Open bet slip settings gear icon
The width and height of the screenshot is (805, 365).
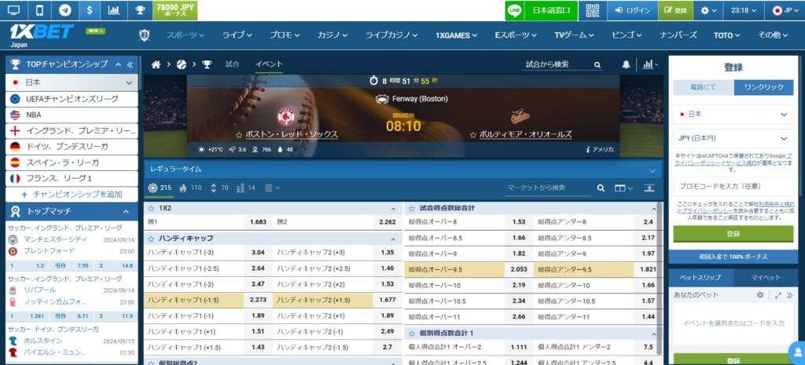760,295
